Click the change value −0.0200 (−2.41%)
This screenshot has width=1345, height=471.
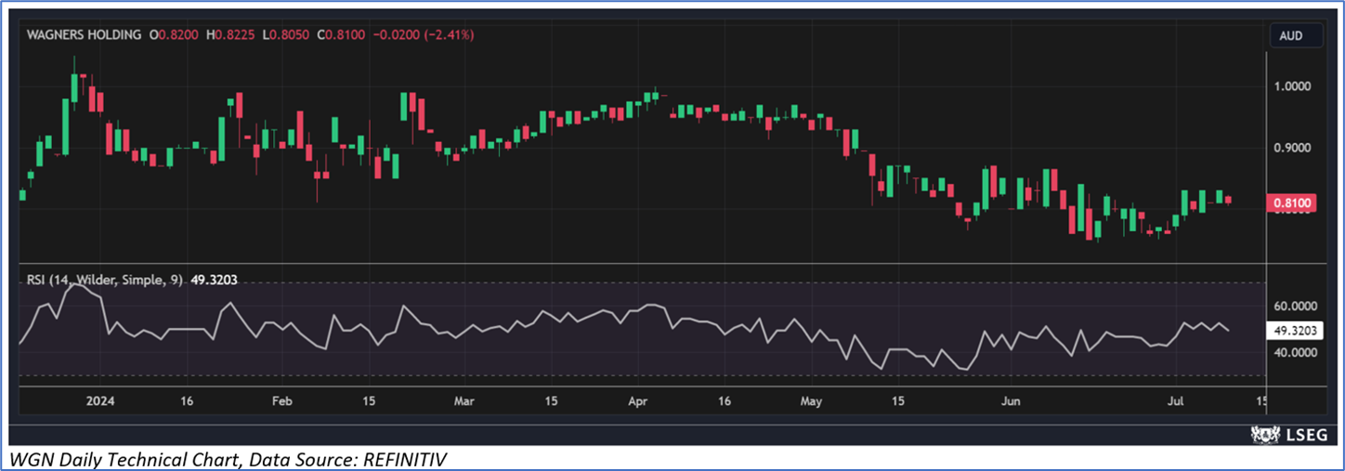[423, 34]
